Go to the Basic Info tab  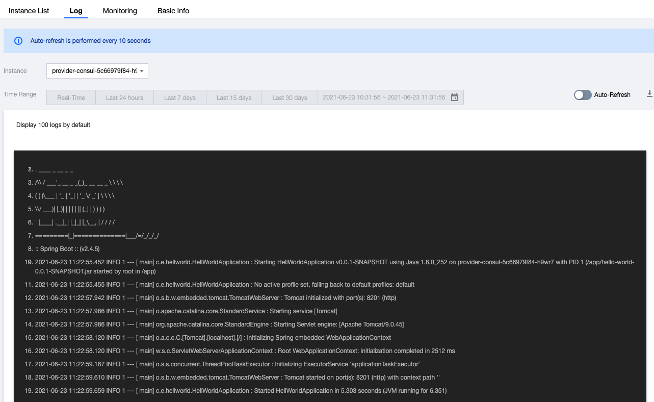(173, 11)
